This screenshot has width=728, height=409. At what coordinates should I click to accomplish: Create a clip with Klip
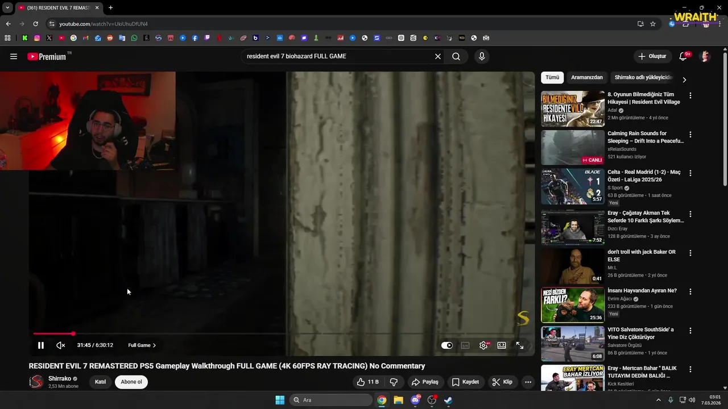[x=502, y=382]
